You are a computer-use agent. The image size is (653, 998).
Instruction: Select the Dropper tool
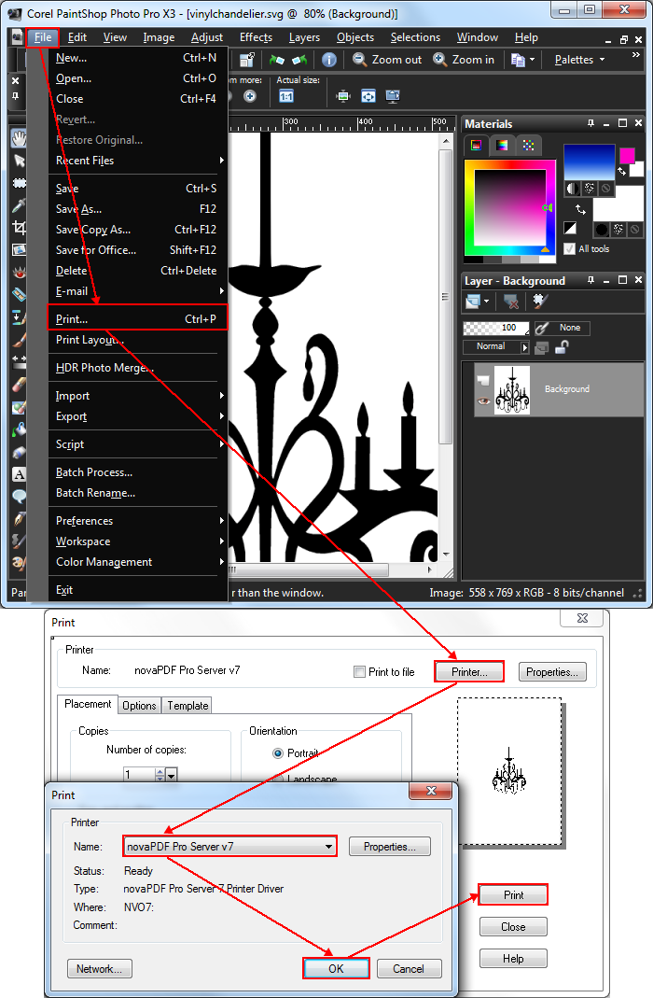click(19, 205)
